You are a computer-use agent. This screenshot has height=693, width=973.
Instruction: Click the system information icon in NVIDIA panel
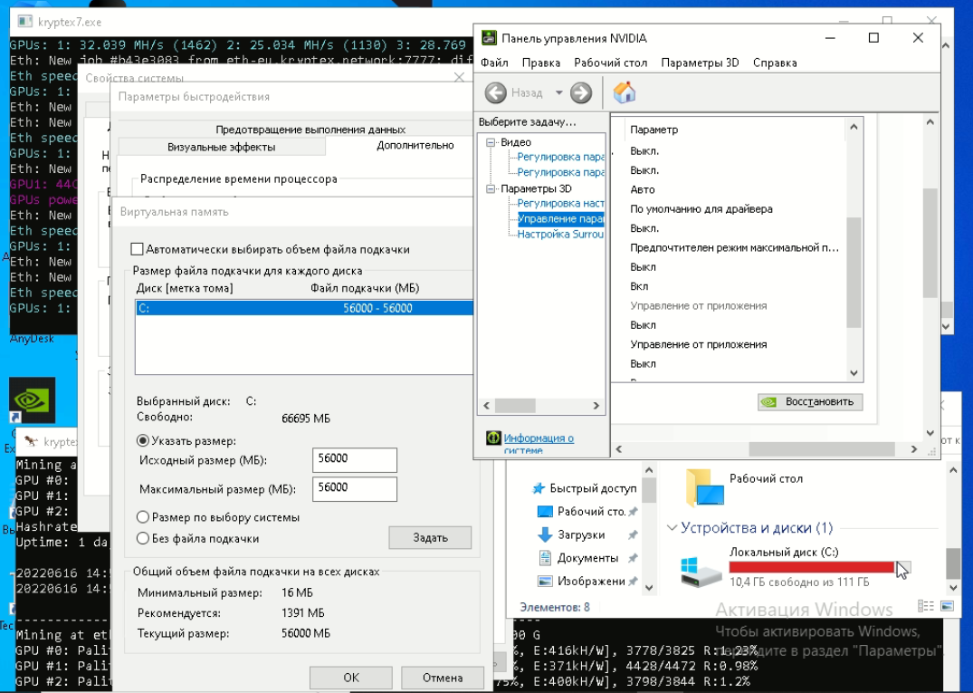click(493, 438)
